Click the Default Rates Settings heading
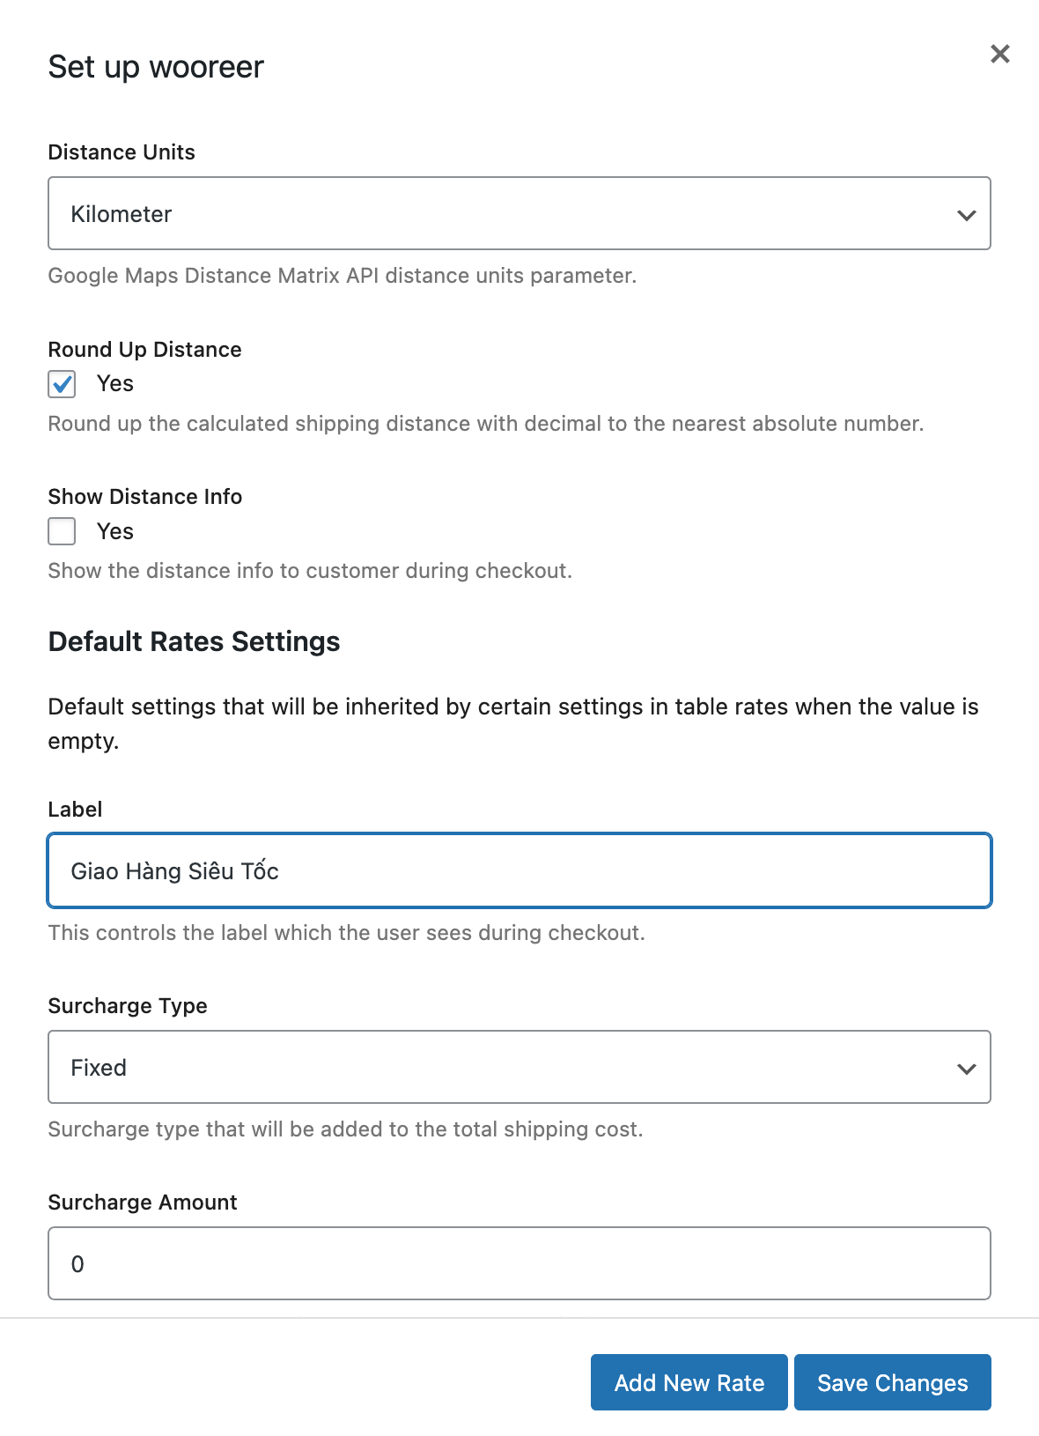The width and height of the screenshot is (1039, 1436). pyautogui.click(x=194, y=641)
